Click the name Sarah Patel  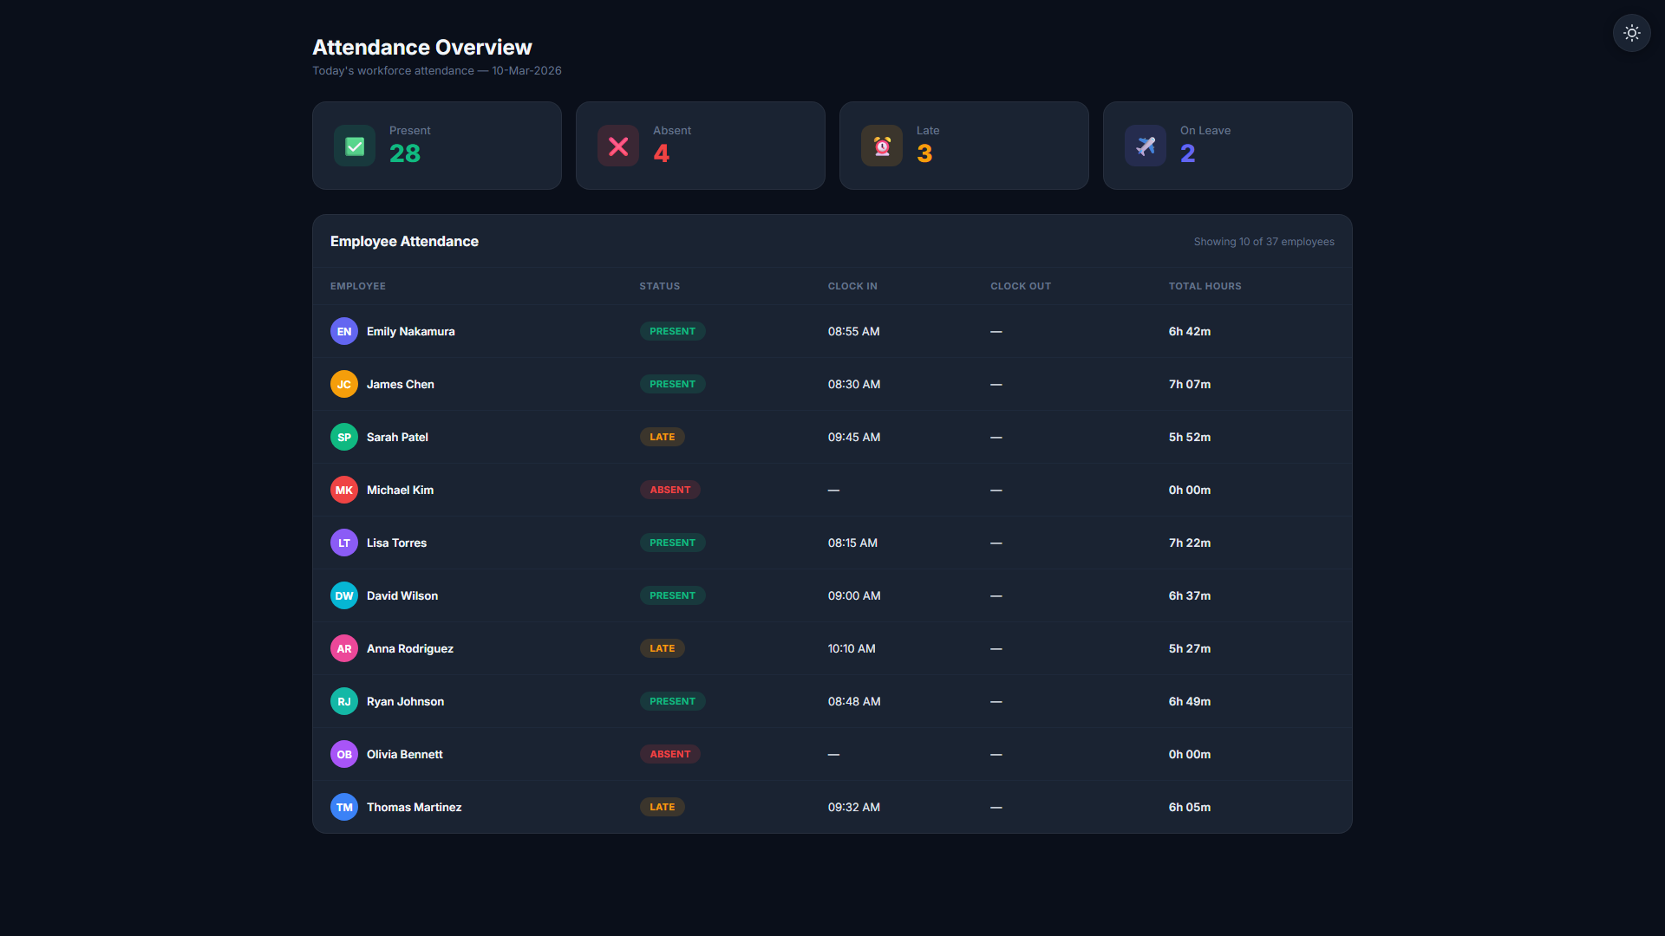pos(397,437)
